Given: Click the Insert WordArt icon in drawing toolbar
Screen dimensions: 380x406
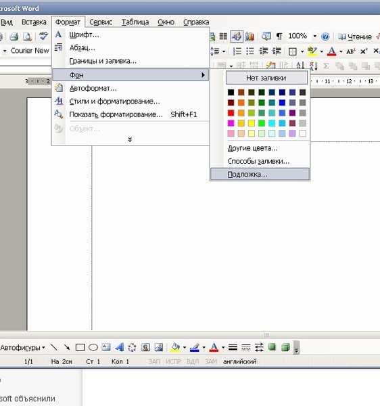Looking at the screenshot, I should pyautogui.click(x=119, y=347).
